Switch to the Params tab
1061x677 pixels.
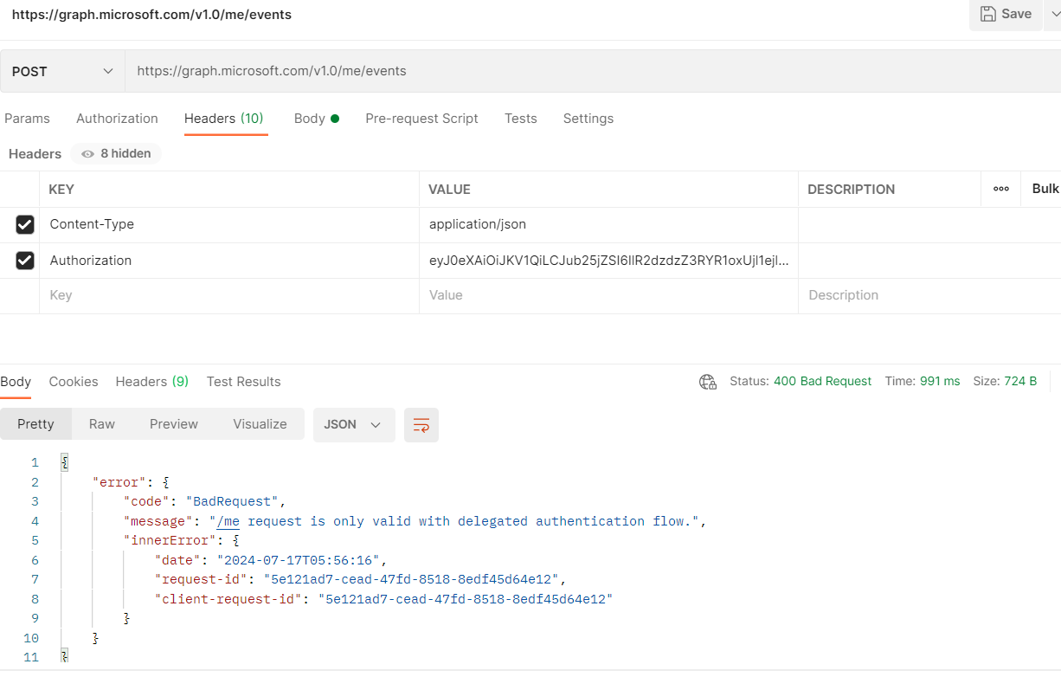[27, 119]
